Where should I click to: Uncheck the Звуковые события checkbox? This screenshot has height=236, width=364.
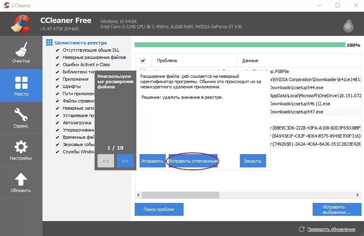click(57, 144)
